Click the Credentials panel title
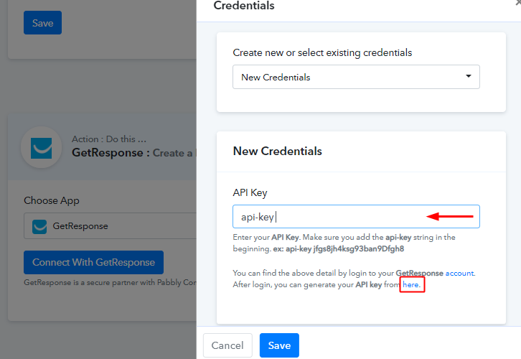The image size is (521, 359). pyautogui.click(x=244, y=5)
